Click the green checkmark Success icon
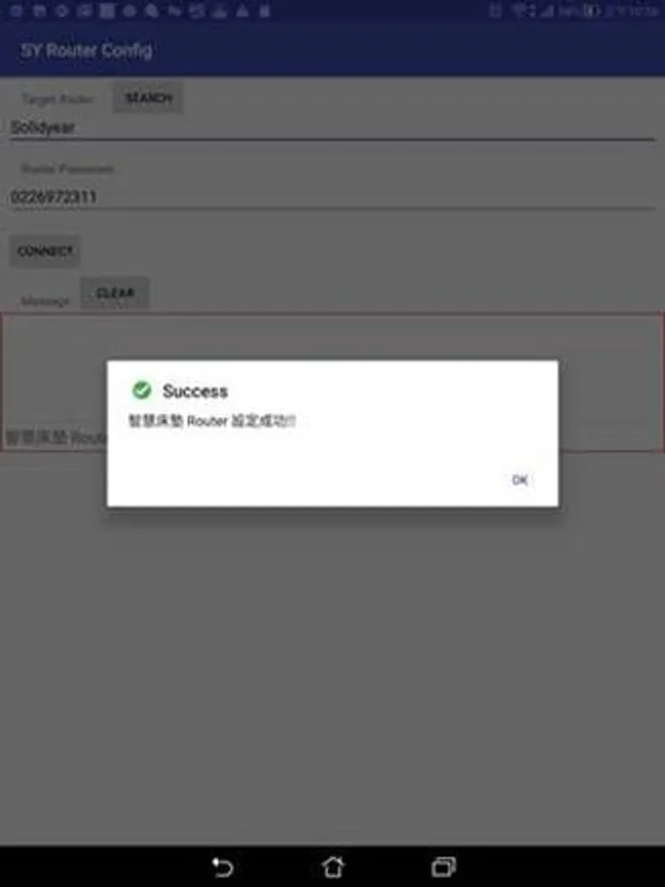The image size is (665, 887). tap(141, 390)
